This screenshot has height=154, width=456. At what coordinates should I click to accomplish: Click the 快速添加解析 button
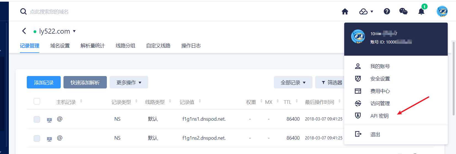pos(85,82)
